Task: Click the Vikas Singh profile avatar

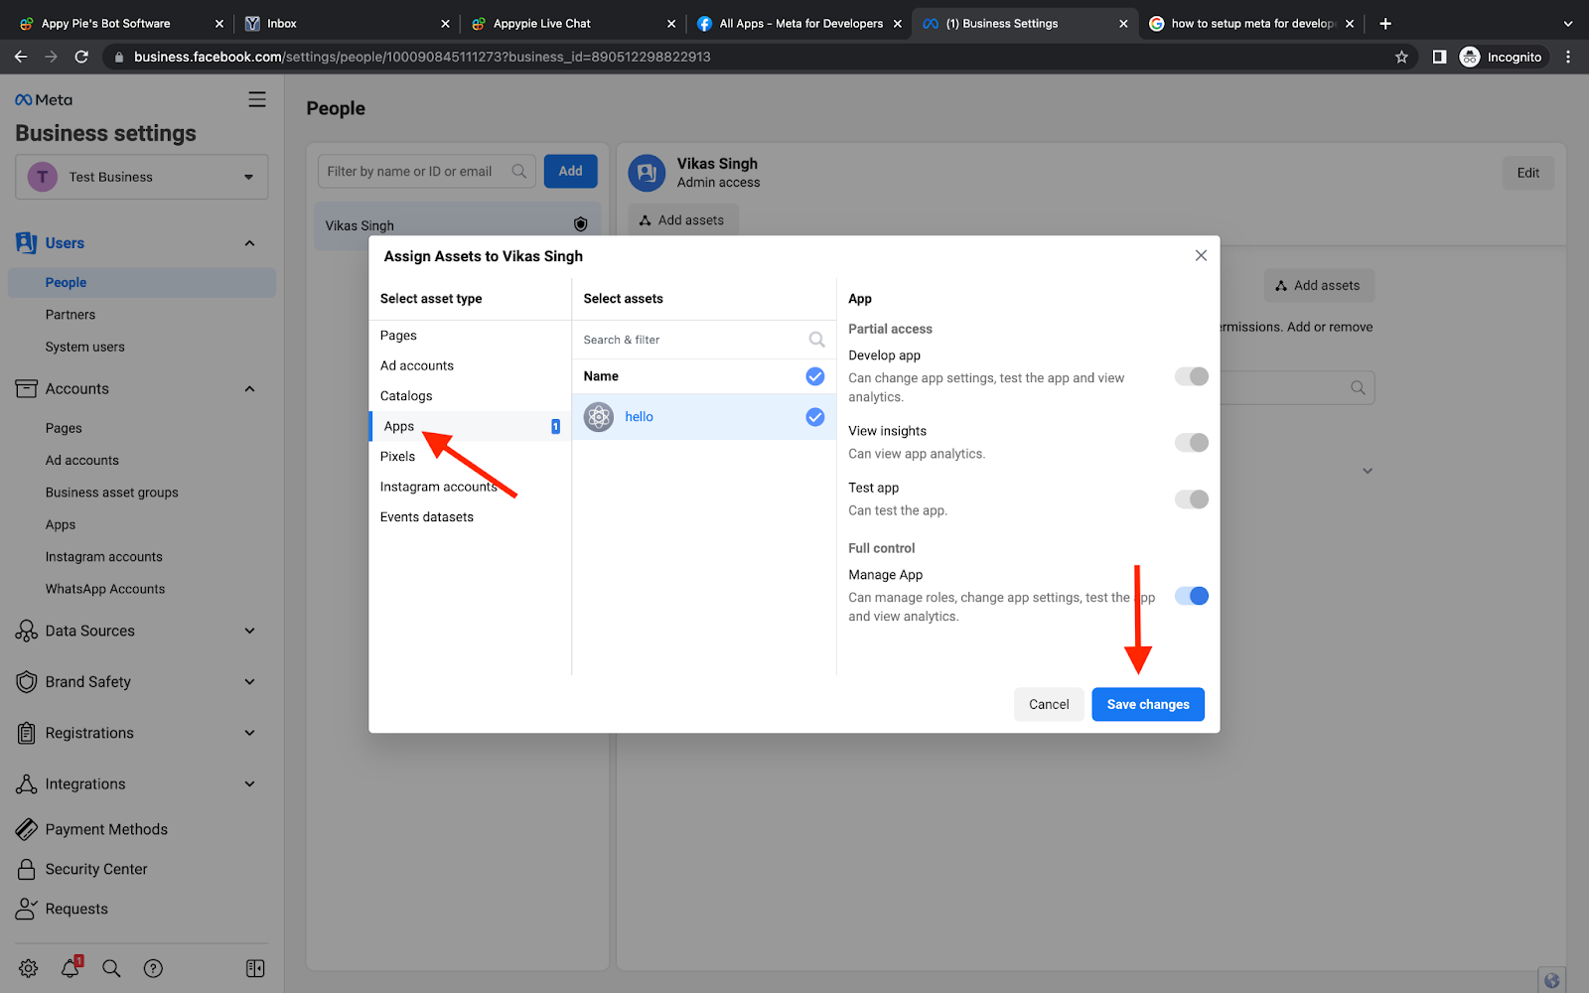Action: tap(647, 173)
